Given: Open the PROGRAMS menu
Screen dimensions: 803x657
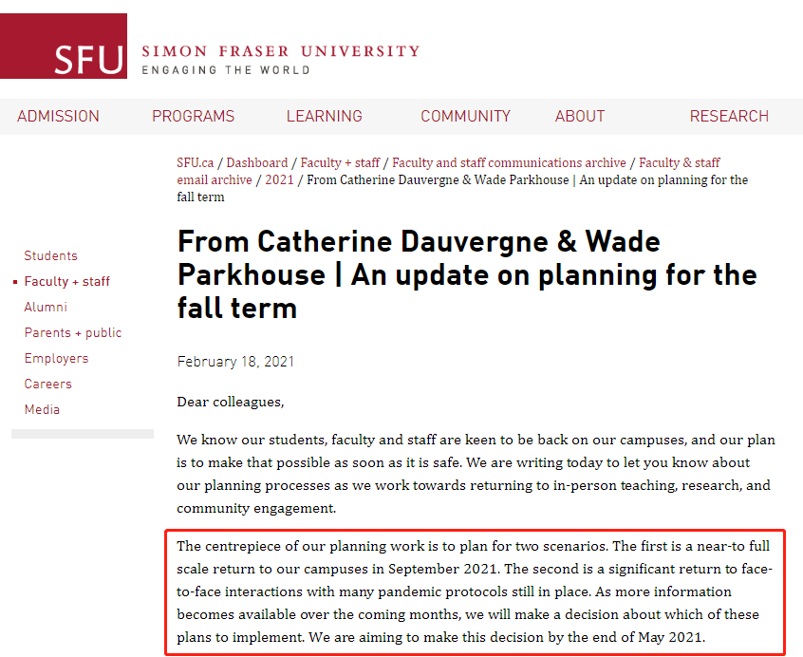Looking at the screenshot, I should point(193,116).
